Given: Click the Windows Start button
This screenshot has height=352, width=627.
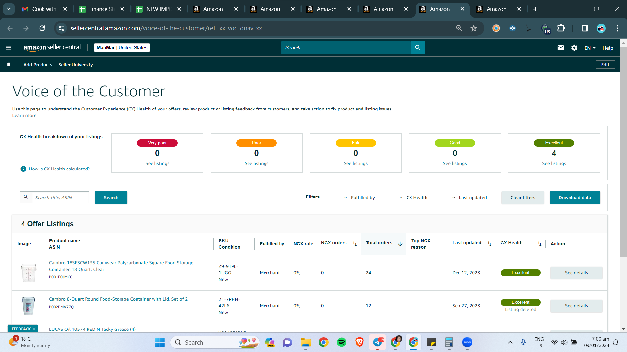Looking at the screenshot, I should [x=160, y=342].
